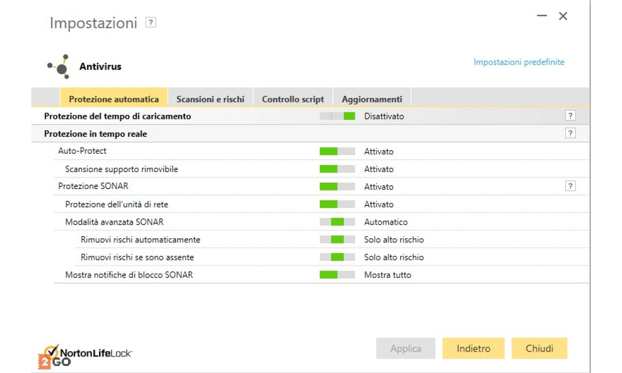Select the Aggiornamenti tab
Viewport: 622px width, 373px height.
pos(372,99)
